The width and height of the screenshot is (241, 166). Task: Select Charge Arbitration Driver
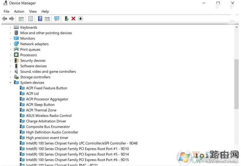tap(46, 121)
